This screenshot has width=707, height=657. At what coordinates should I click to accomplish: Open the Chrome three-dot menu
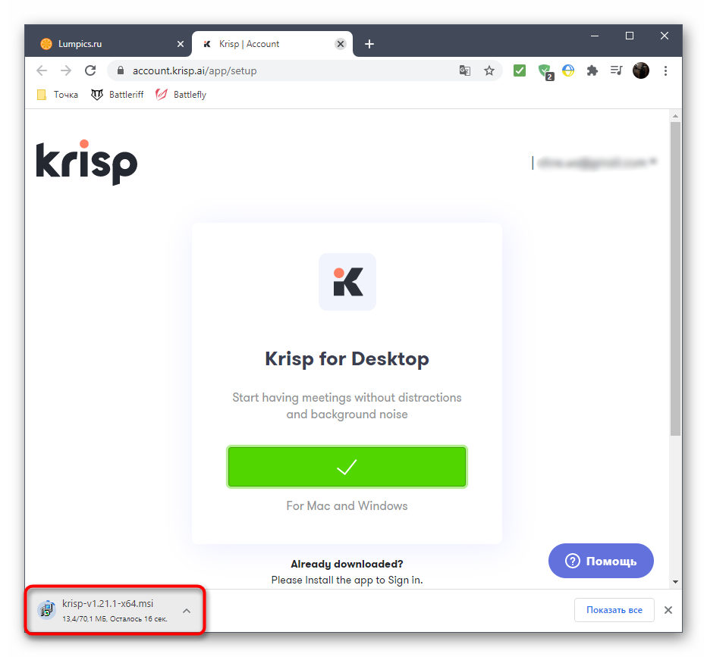tap(665, 70)
